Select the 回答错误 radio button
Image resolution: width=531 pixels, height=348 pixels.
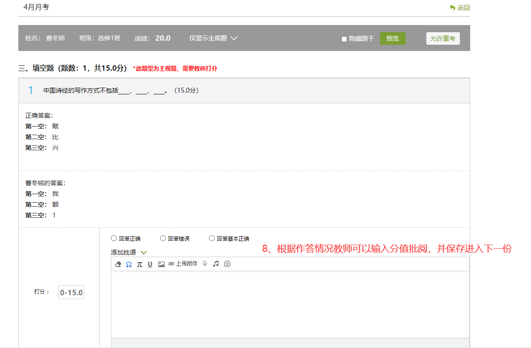pos(163,238)
